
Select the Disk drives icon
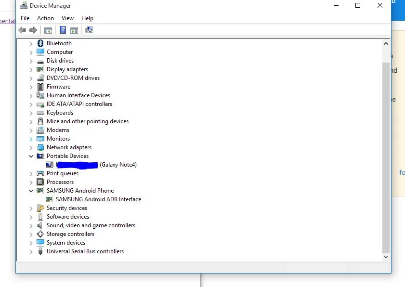click(40, 62)
